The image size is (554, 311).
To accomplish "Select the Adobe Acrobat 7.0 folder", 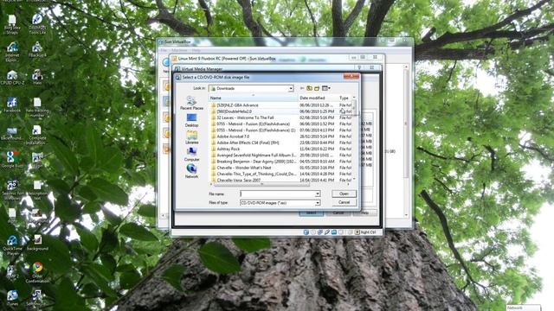I will 233,136.
